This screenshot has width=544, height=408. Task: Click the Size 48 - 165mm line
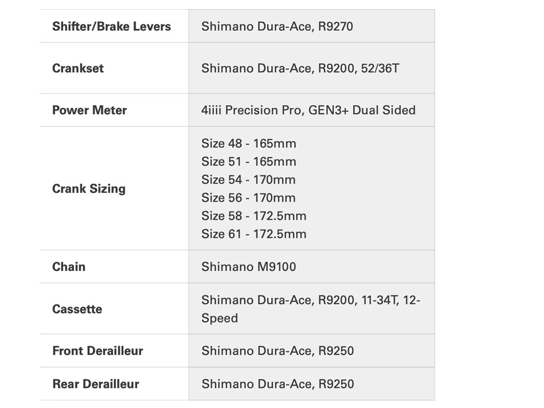click(249, 143)
